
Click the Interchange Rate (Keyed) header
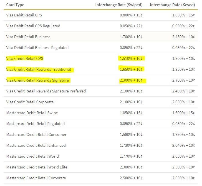coord(172,5)
